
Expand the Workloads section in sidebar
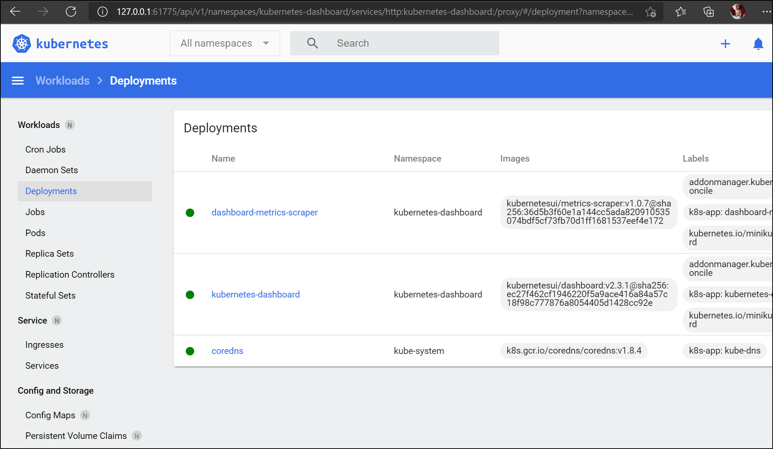[38, 125]
